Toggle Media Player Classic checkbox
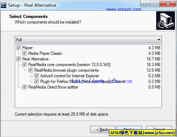 click(24, 53)
